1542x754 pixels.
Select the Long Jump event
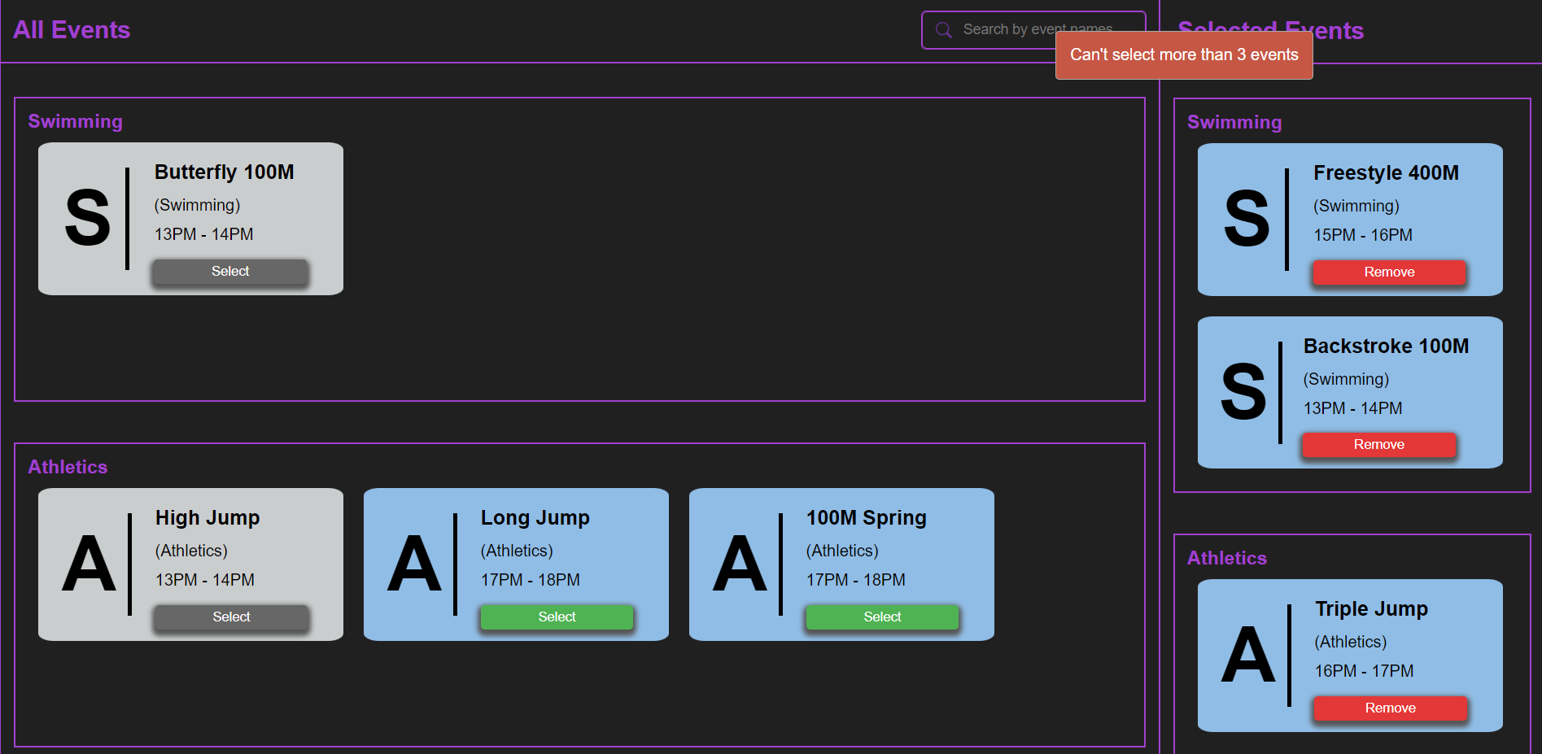(557, 617)
